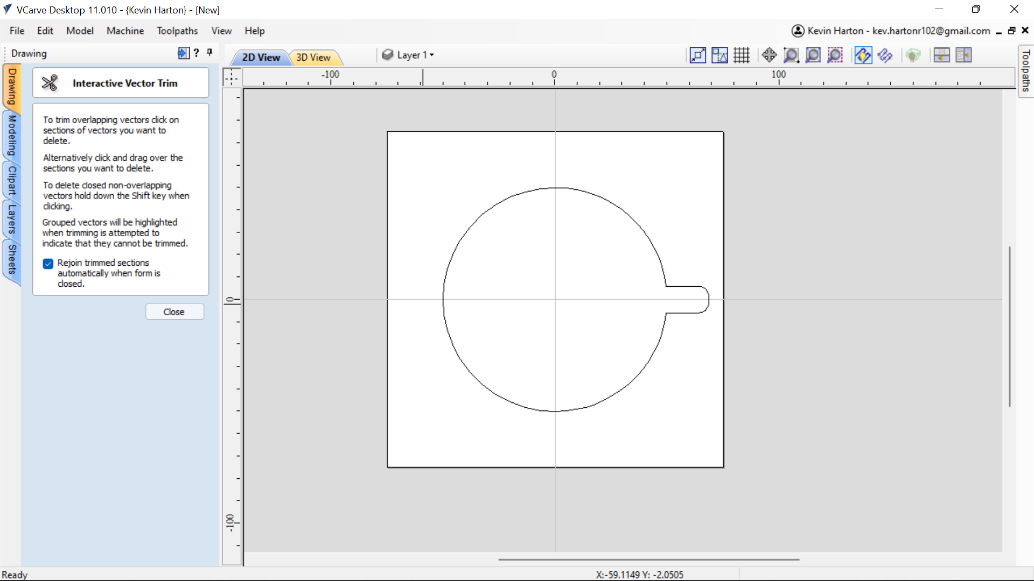Toggle Rejoin trimmed sections checkbox

pyautogui.click(x=47, y=263)
